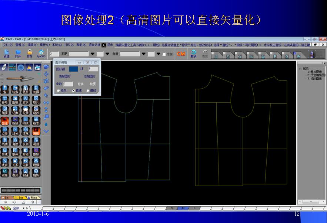Open the 文件 menu
Screen dimensions: 327x223
coord(8,45)
